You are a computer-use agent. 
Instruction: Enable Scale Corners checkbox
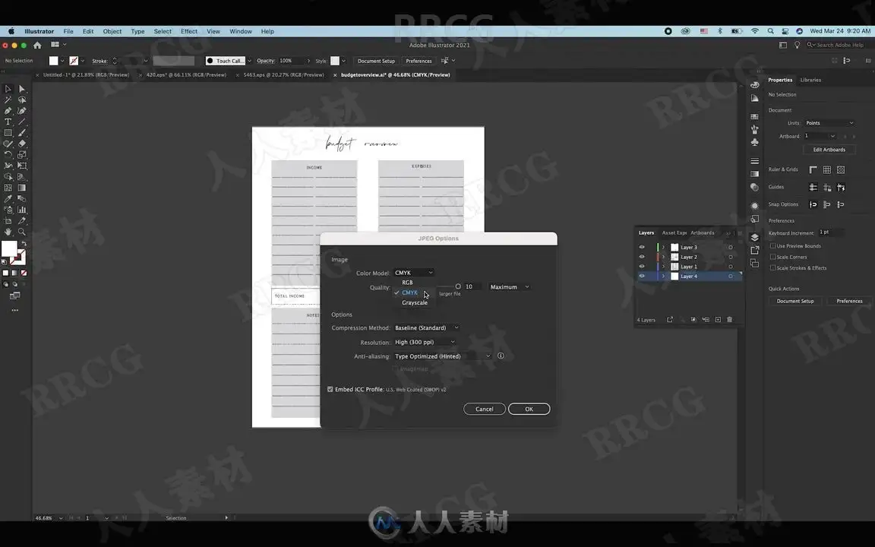(x=773, y=257)
